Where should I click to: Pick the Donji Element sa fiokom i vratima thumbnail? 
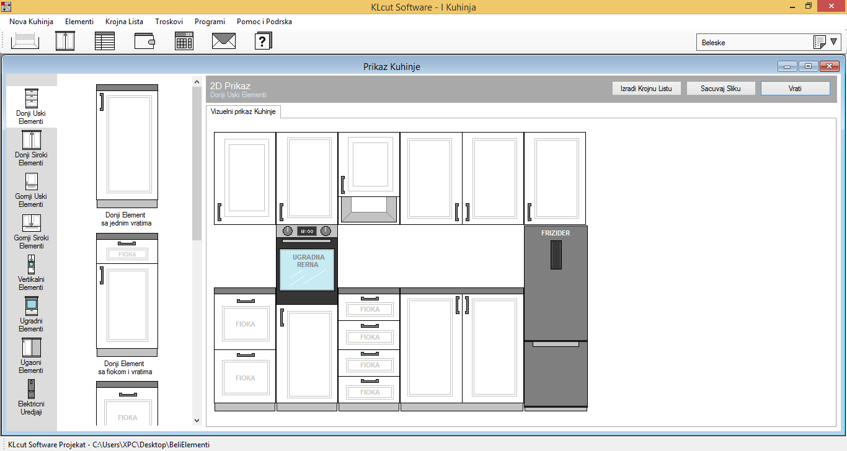pos(127,295)
